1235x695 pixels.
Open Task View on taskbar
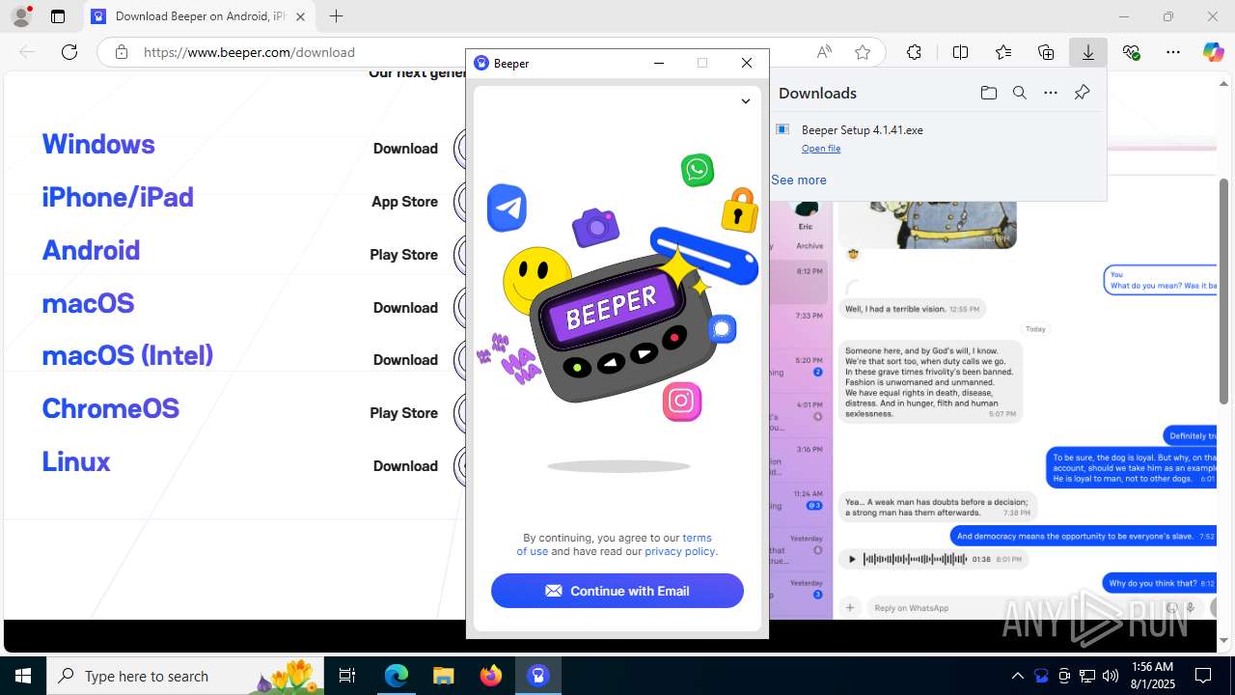pos(348,676)
